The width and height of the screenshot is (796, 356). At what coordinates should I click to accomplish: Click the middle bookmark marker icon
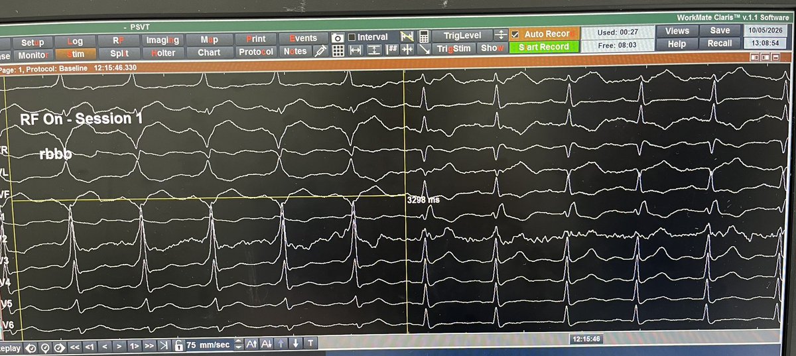point(45,348)
